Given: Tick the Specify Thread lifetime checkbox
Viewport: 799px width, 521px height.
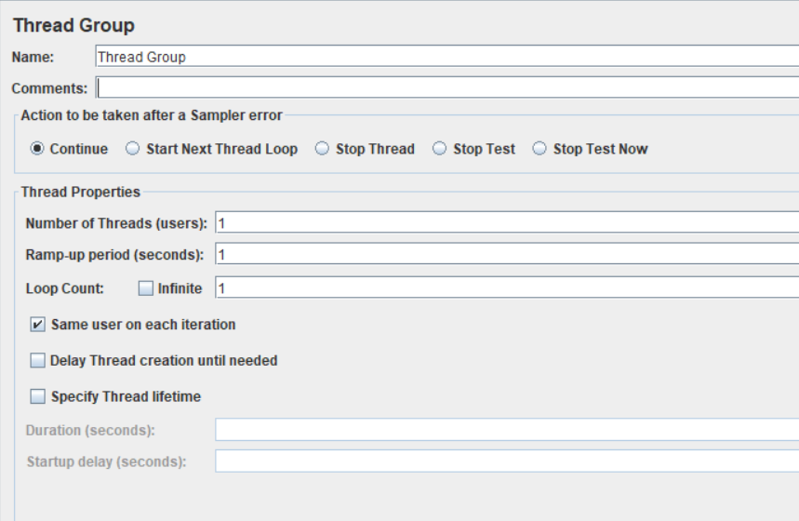Looking at the screenshot, I should 38,396.
